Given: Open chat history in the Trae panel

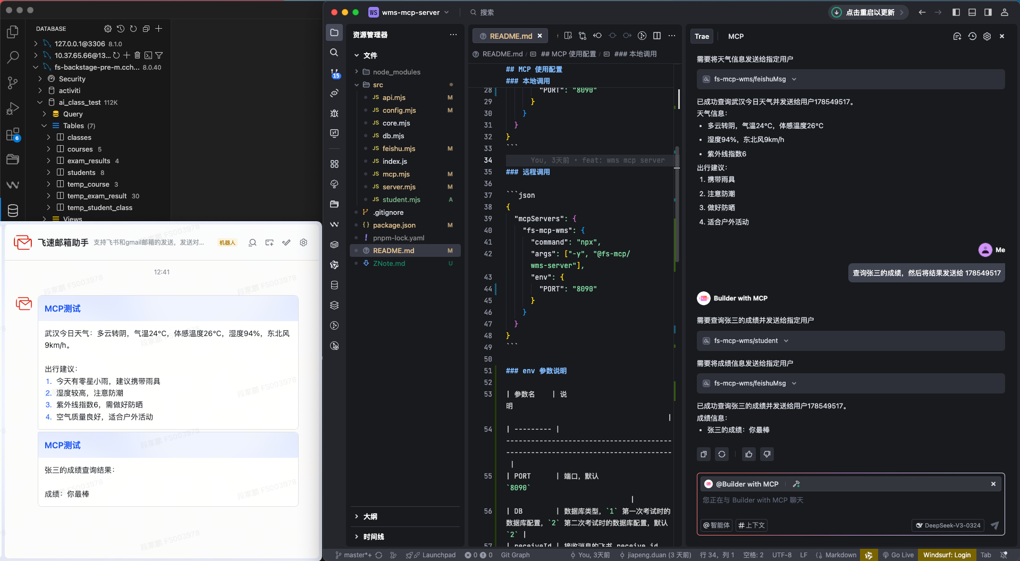Looking at the screenshot, I should click(972, 36).
